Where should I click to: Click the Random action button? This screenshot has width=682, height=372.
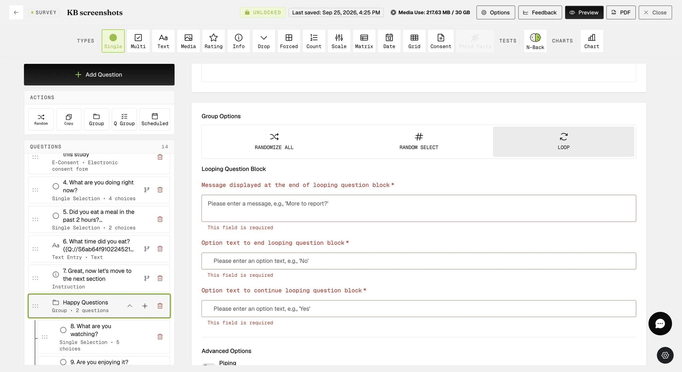pyautogui.click(x=41, y=119)
